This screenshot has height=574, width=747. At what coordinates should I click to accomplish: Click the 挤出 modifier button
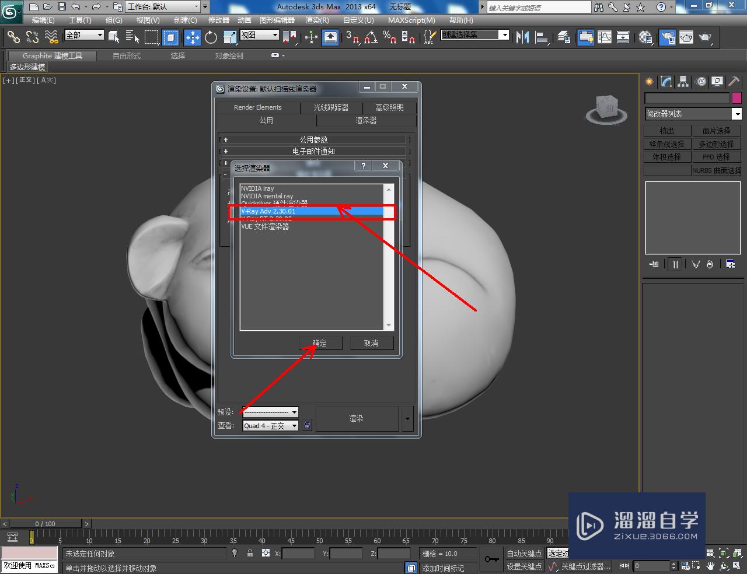(x=667, y=131)
